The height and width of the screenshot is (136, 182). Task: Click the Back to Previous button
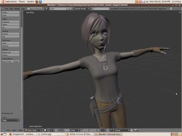[35, 9]
